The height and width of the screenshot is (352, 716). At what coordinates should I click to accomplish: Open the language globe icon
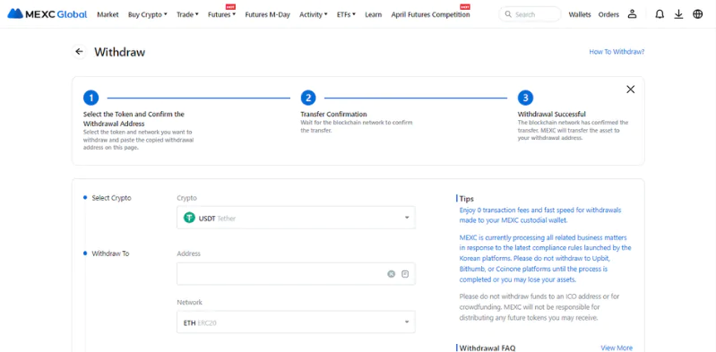[698, 14]
